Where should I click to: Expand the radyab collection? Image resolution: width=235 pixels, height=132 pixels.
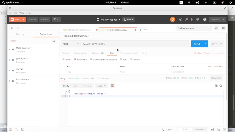(10, 70)
